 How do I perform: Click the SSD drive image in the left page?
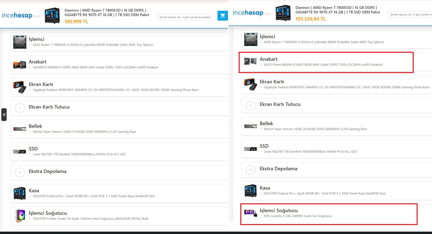[x=20, y=151]
